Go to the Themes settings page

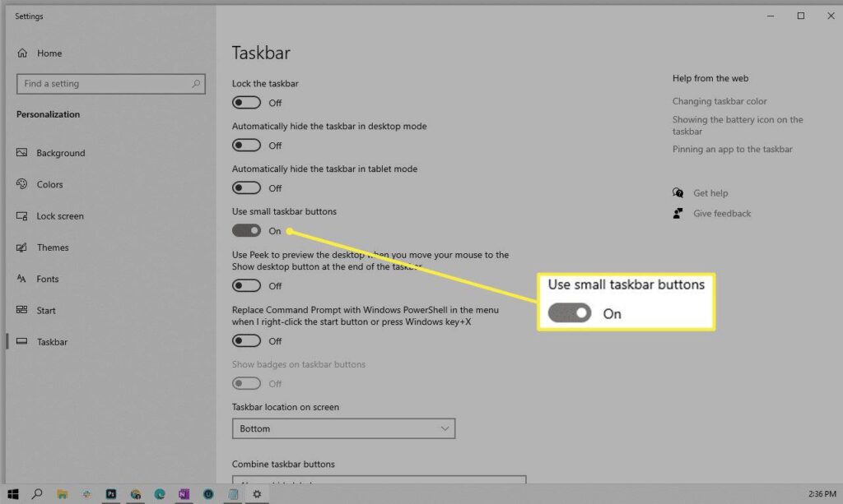point(53,247)
